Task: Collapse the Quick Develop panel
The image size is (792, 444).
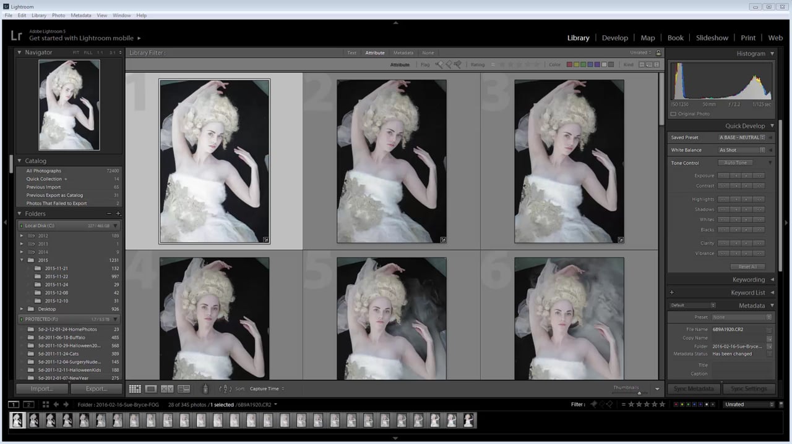Action: 772,126
